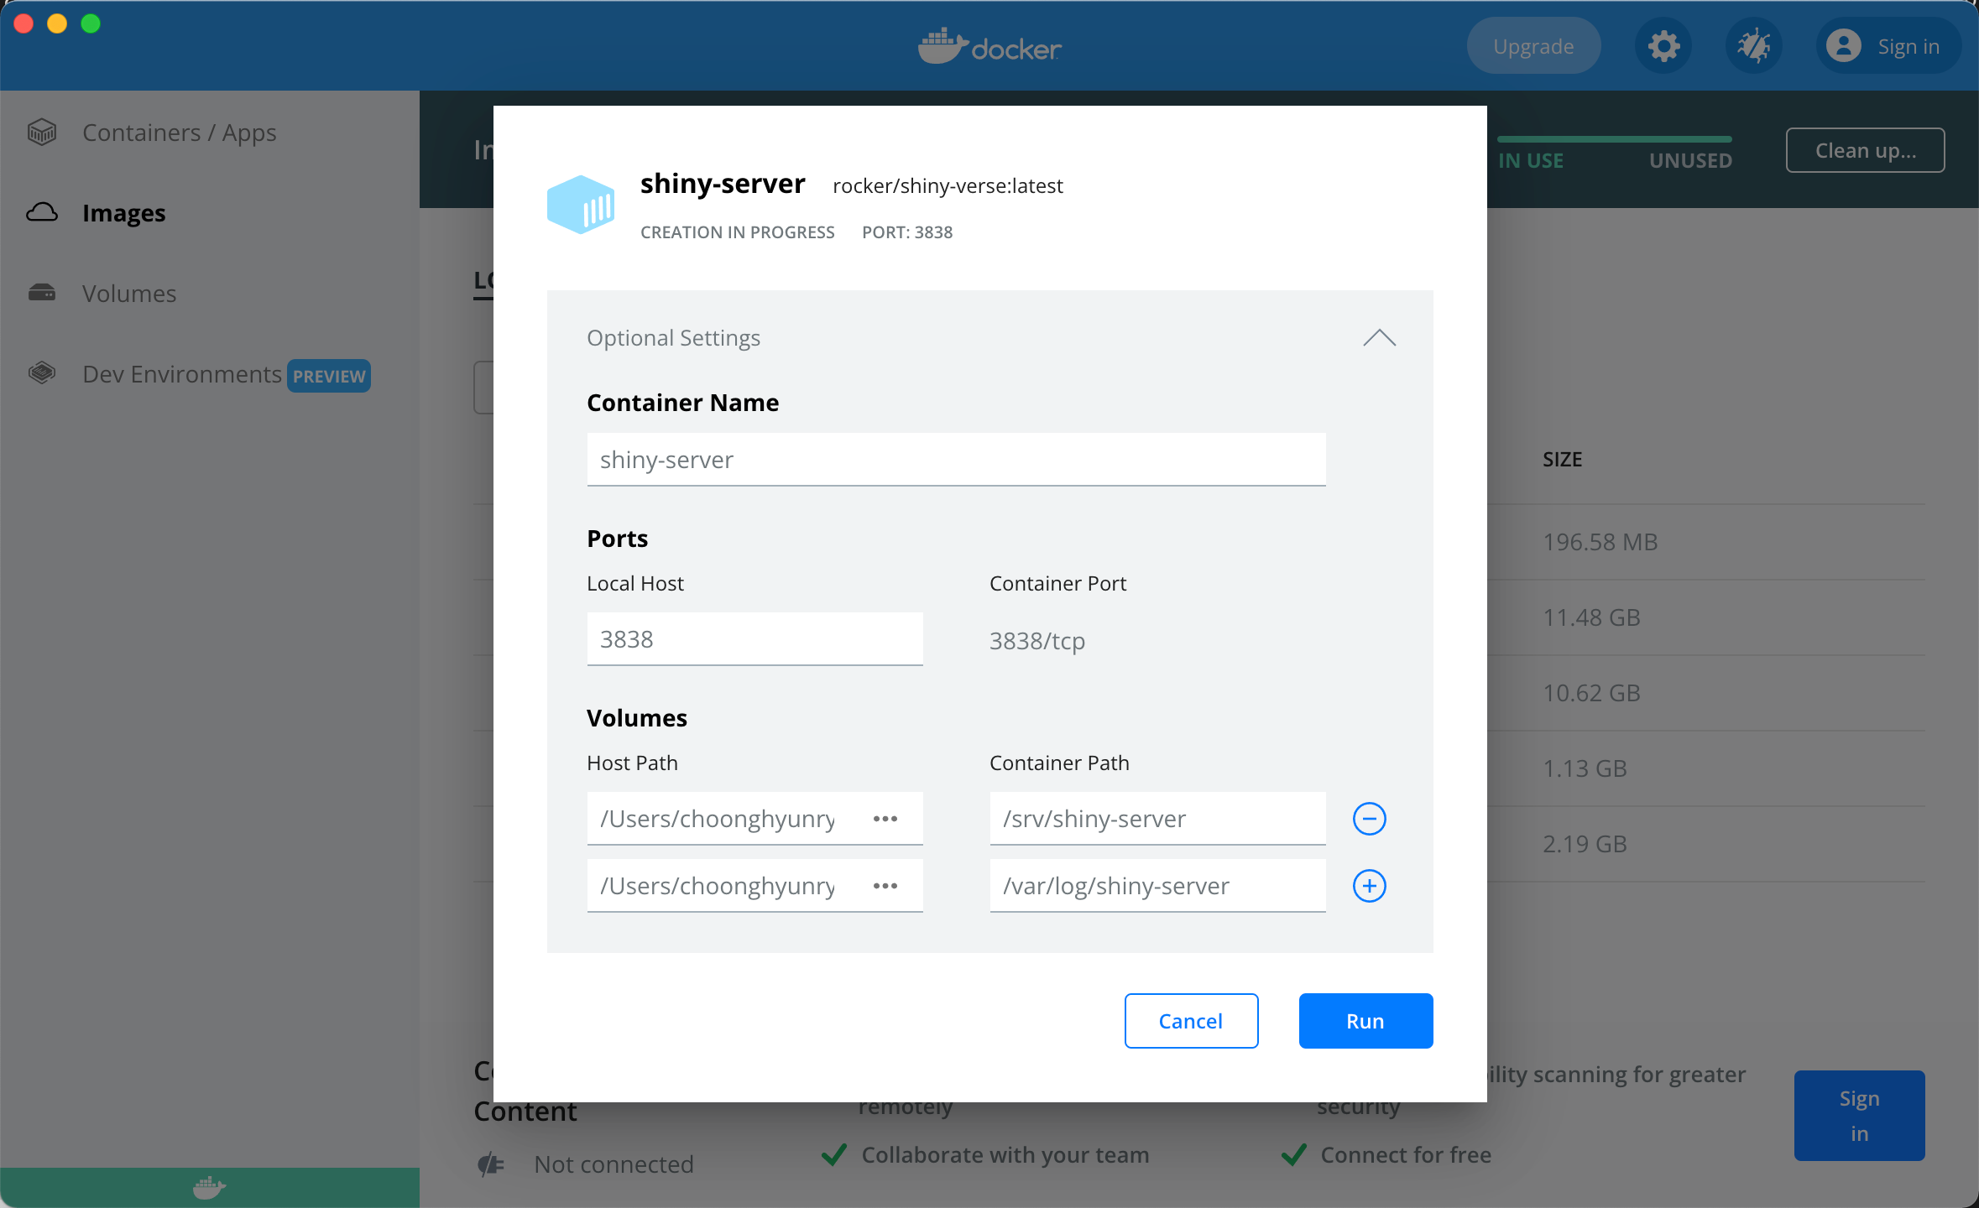Click the rocker/shiny-verse:latest image name
The image size is (1979, 1208).
[x=948, y=186]
